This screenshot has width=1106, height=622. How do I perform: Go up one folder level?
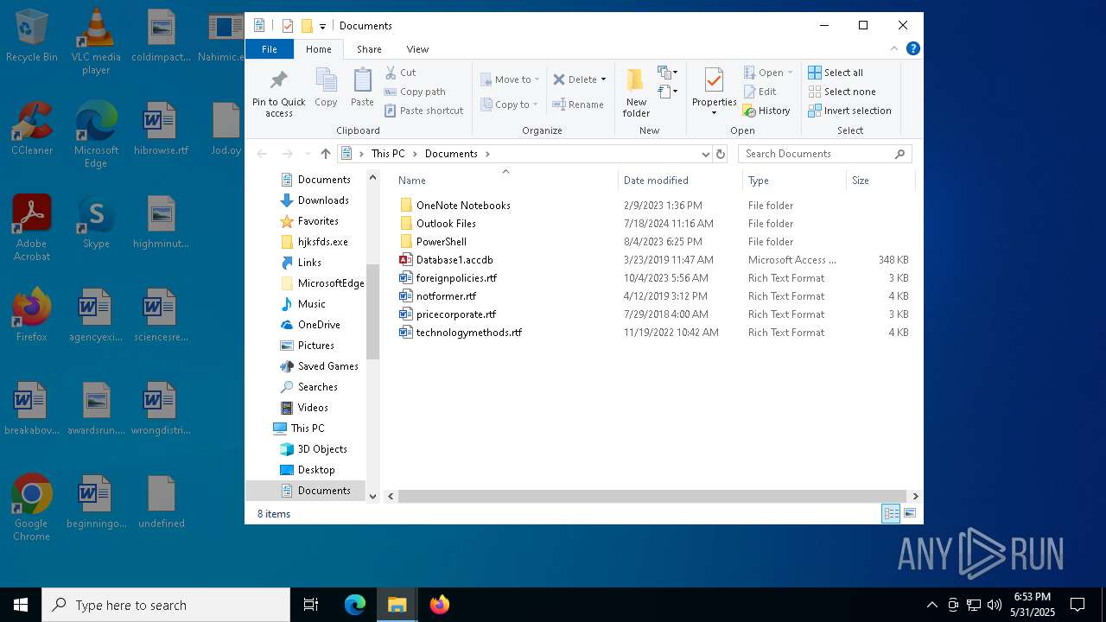(x=325, y=154)
